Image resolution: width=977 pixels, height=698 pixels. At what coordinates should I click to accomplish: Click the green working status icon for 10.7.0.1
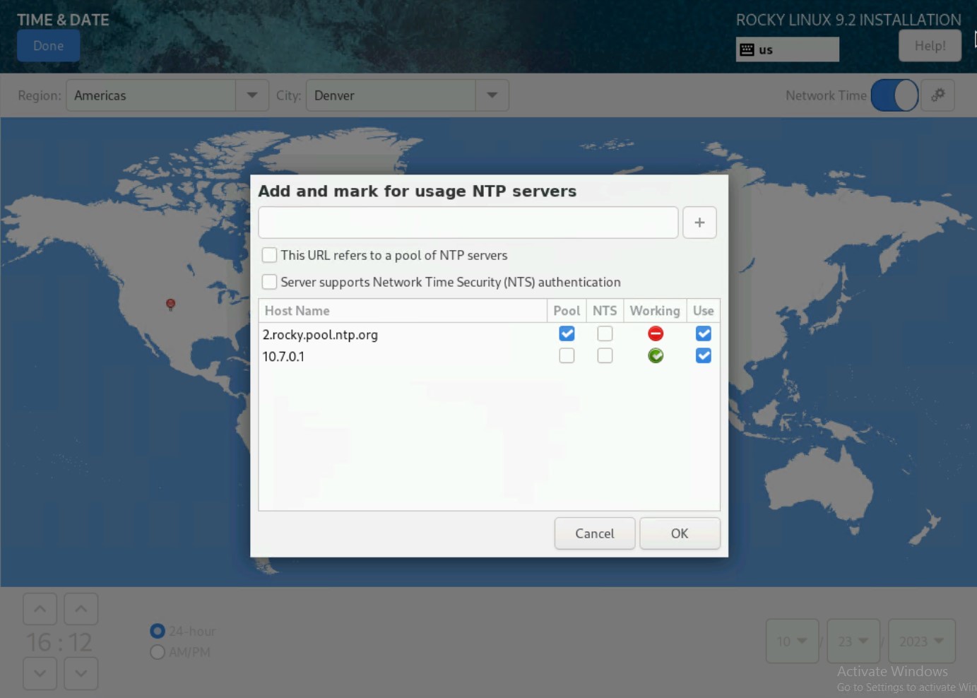[656, 356]
